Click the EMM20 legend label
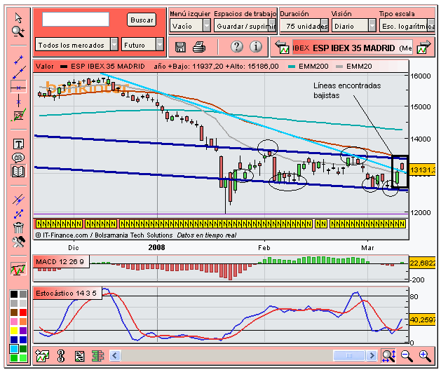The height and width of the screenshot is (372, 441). click(359, 67)
